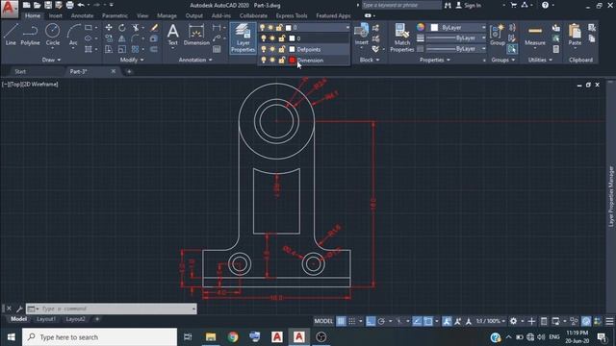Open the Annotate ribbon tab
The height and width of the screenshot is (346, 616).
(82, 15)
